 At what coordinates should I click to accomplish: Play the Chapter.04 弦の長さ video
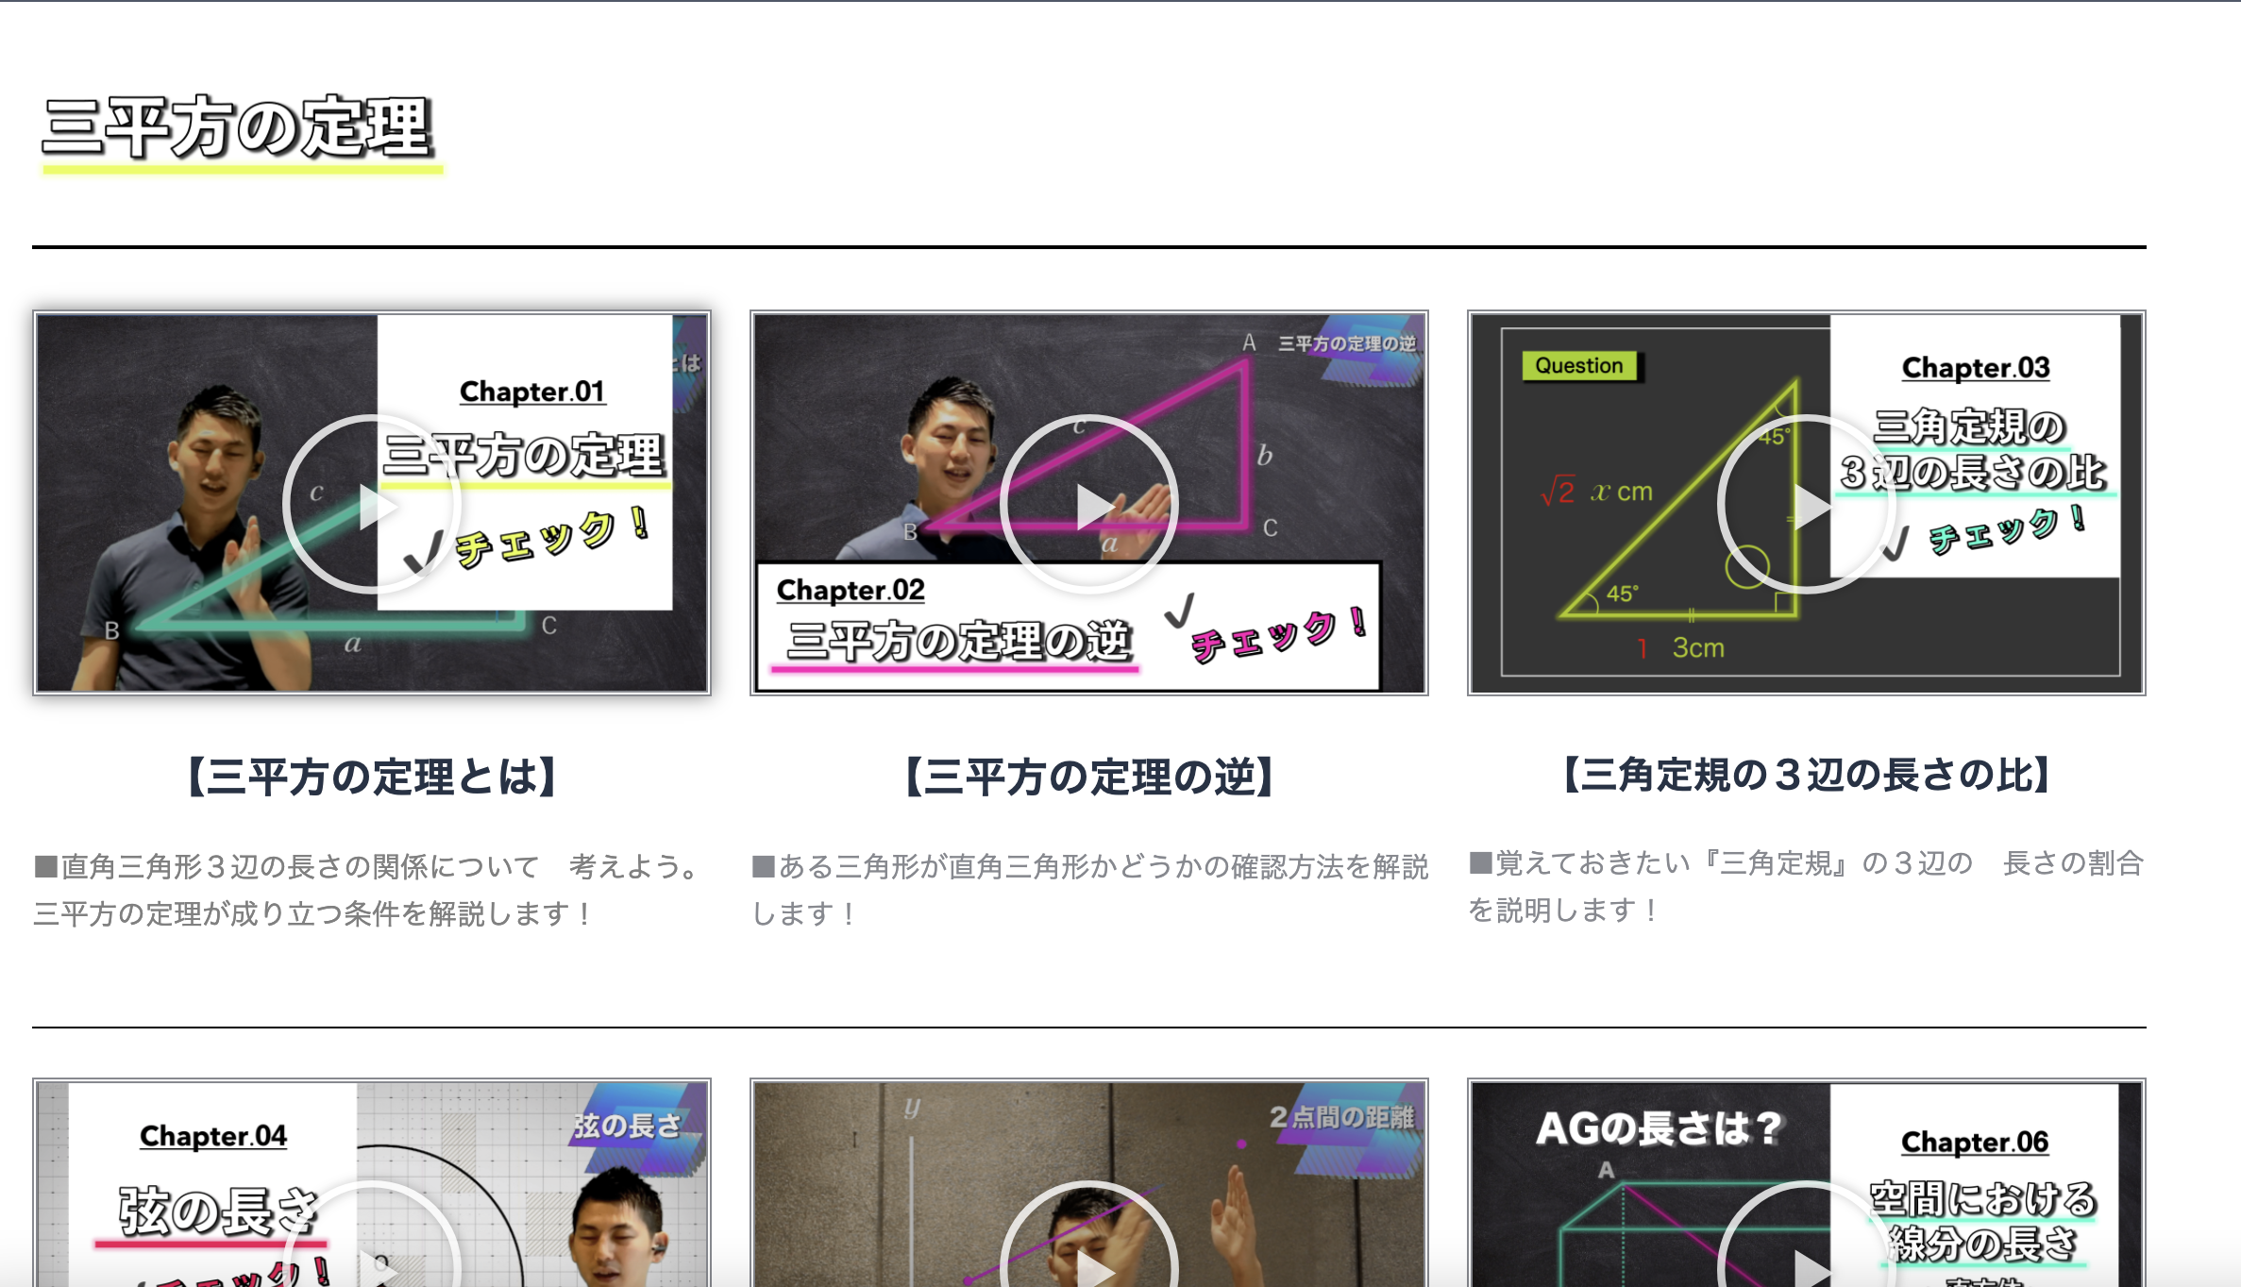coord(372,1234)
